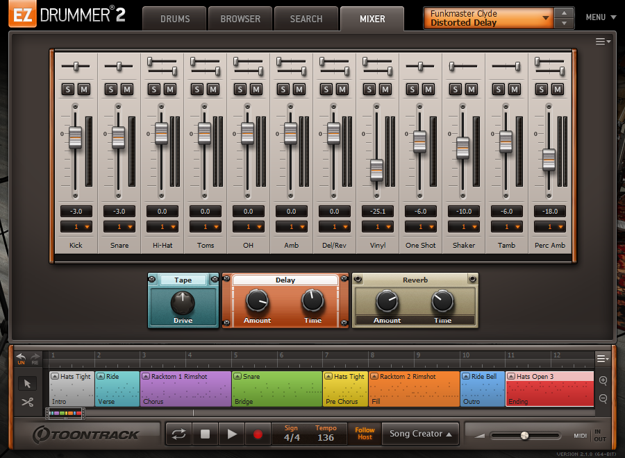The height and width of the screenshot is (458, 625).
Task: Open the Intro block menu icon
Action: 55,376
